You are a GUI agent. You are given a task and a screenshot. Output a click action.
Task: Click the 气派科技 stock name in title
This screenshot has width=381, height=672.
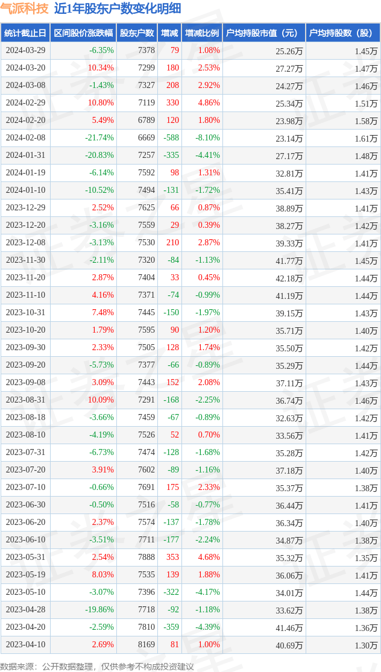pos(24,8)
